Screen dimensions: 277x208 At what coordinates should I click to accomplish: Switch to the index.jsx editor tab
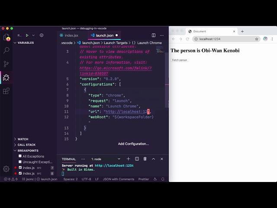pyautogui.click(x=71, y=36)
